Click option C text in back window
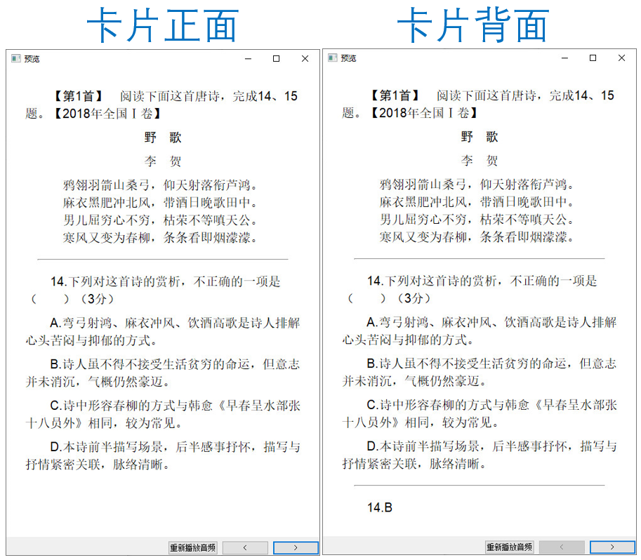The width and height of the screenshot is (641, 560). [x=480, y=413]
